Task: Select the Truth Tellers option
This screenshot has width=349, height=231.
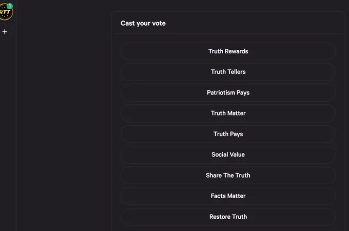Action: pyautogui.click(x=228, y=72)
